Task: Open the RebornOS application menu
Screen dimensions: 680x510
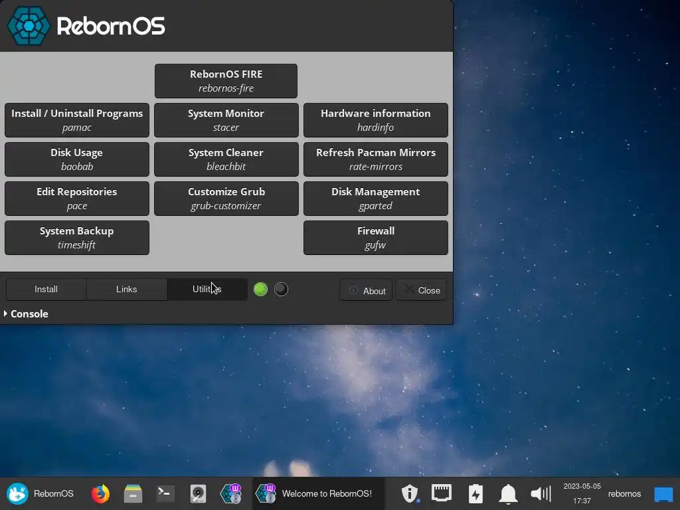Action: [x=40, y=493]
